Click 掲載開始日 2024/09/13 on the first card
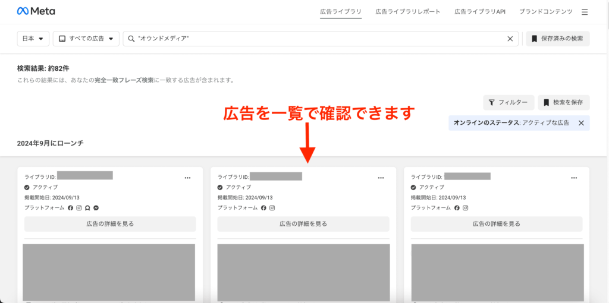This screenshot has height=303, width=609. coord(52,197)
